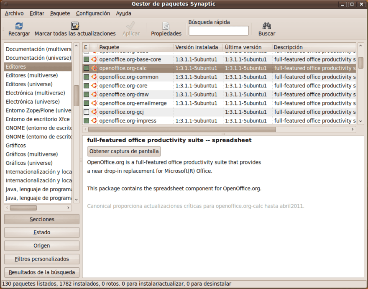368x289 pixels.
Task: Select the Documentación (universe) section
Action: (x=38, y=58)
